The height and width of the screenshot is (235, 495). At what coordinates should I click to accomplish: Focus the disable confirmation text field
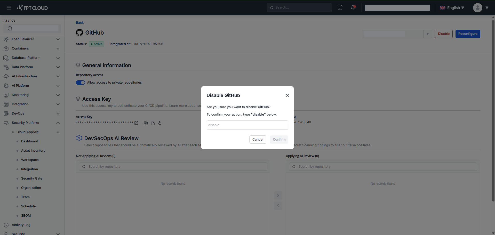click(x=247, y=125)
